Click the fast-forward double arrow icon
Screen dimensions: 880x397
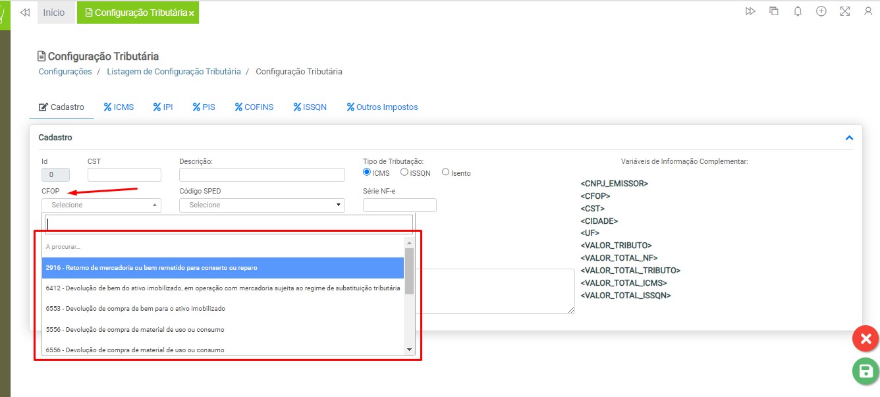tap(750, 12)
